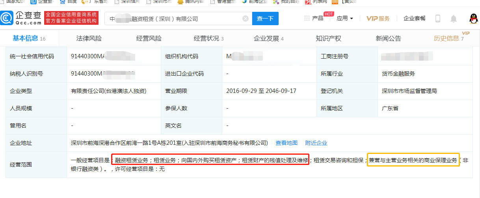This screenshot has height=198, width=480.
Task: Switch to the 经营状况 tab
Action: [x=208, y=38]
